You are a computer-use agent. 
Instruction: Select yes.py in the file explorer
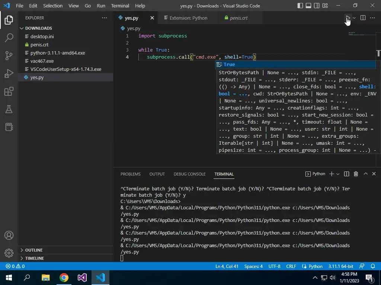pyautogui.click(x=65, y=77)
